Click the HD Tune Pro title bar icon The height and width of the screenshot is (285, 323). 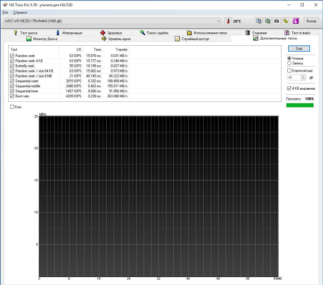(5, 5)
